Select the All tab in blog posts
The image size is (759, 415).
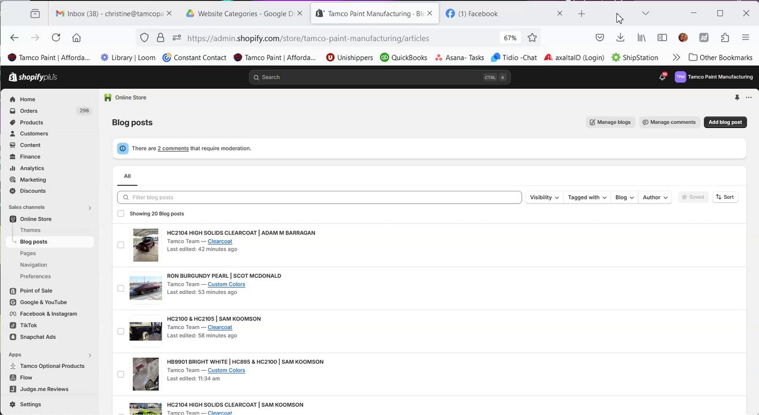click(x=127, y=176)
